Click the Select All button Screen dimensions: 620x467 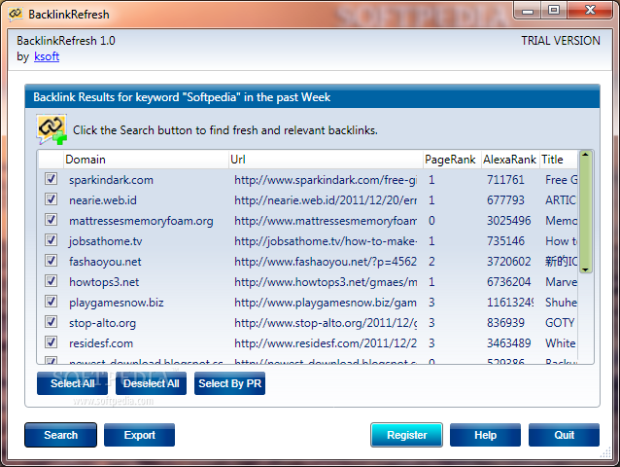point(72,383)
